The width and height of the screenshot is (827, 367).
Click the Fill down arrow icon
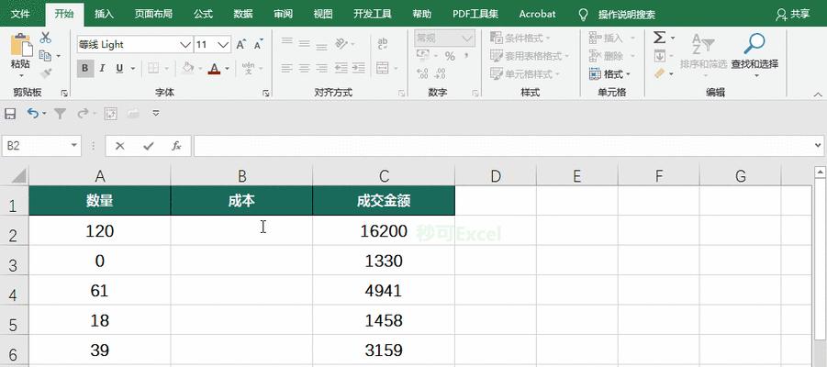[x=660, y=55]
